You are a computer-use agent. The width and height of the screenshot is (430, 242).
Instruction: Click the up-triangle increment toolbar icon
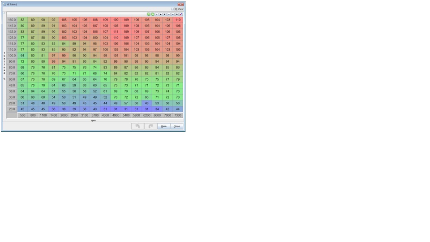161,14
